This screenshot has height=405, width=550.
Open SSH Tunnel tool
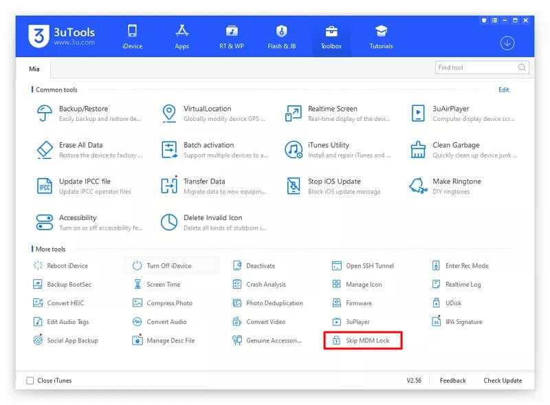pos(363,265)
